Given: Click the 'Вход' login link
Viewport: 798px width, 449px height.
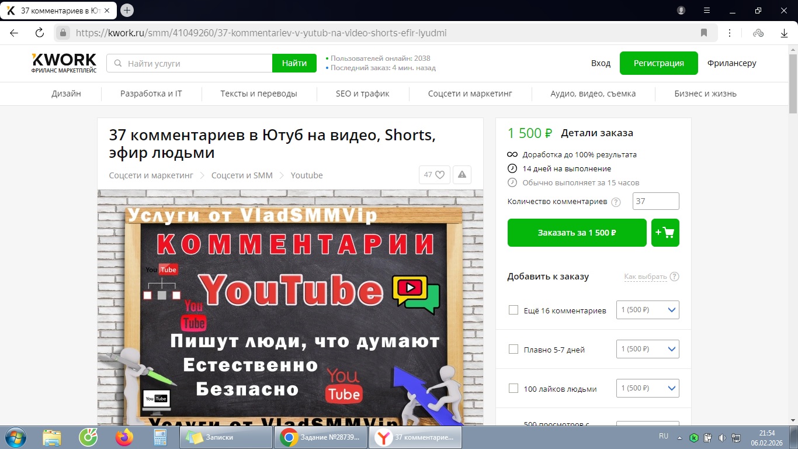Looking at the screenshot, I should tap(601, 63).
